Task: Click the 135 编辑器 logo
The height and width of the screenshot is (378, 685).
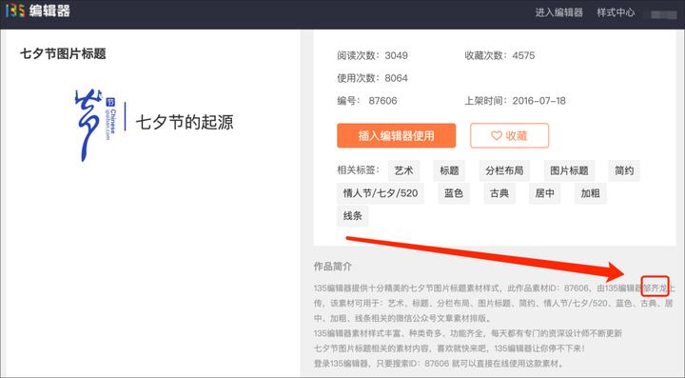Action: click(37, 10)
